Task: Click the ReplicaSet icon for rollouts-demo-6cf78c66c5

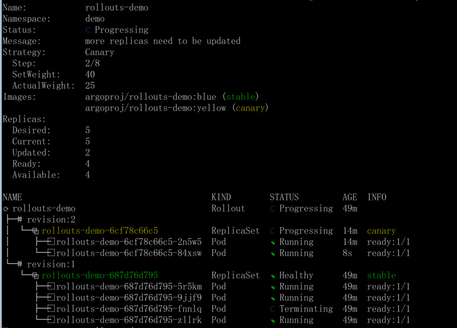Action: 35,231
